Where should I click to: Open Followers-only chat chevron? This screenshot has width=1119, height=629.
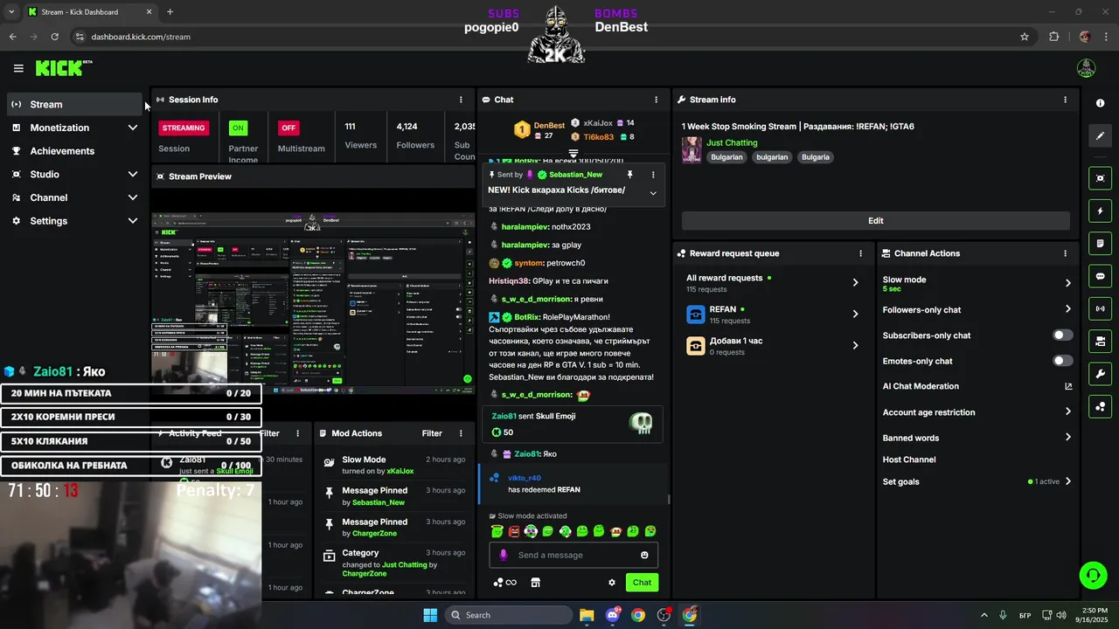[1068, 309]
